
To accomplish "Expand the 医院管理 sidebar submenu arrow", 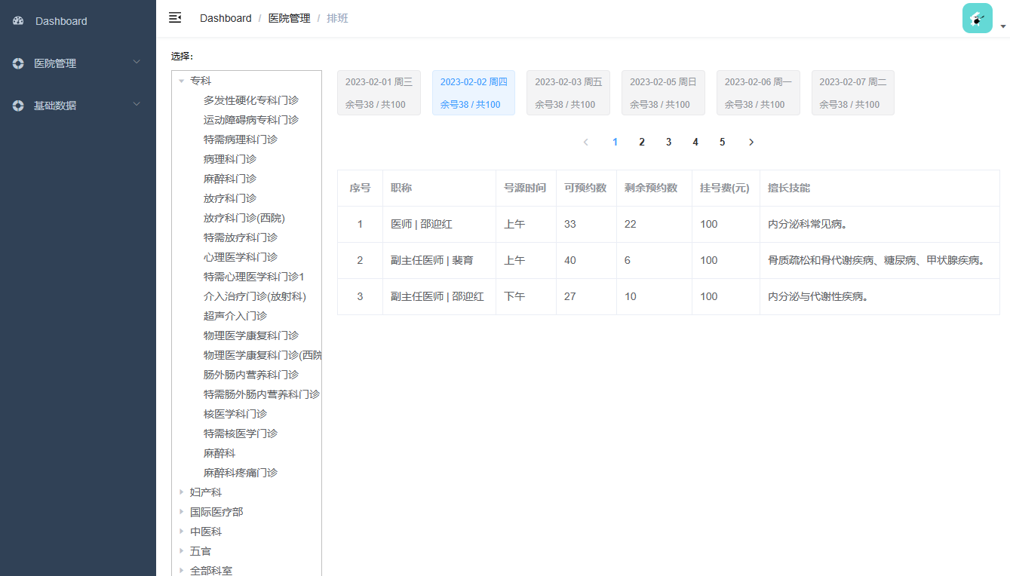I will coord(137,62).
